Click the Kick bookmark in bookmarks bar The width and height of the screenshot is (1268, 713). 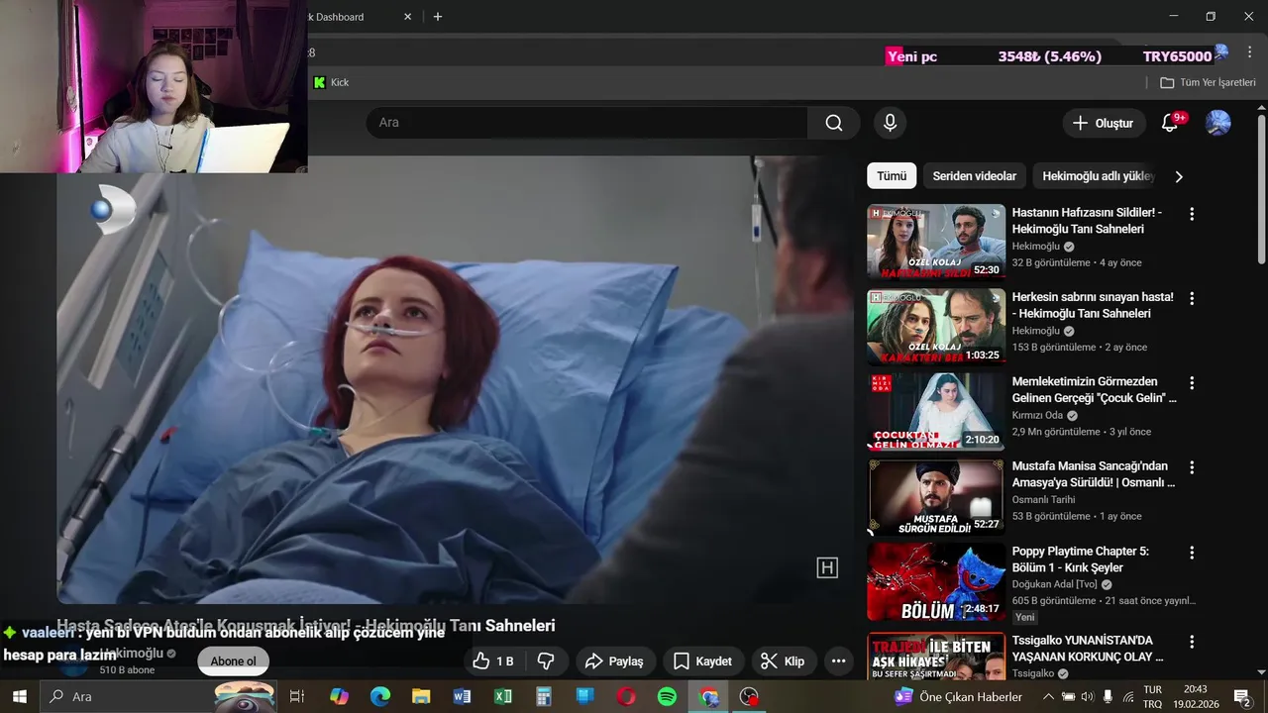click(x=332, y=82)
